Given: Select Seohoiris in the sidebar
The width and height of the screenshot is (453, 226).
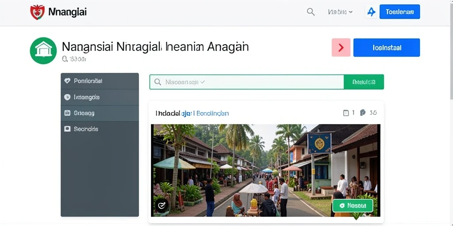Looking at the screenshot, I should (x=100, y=129).
